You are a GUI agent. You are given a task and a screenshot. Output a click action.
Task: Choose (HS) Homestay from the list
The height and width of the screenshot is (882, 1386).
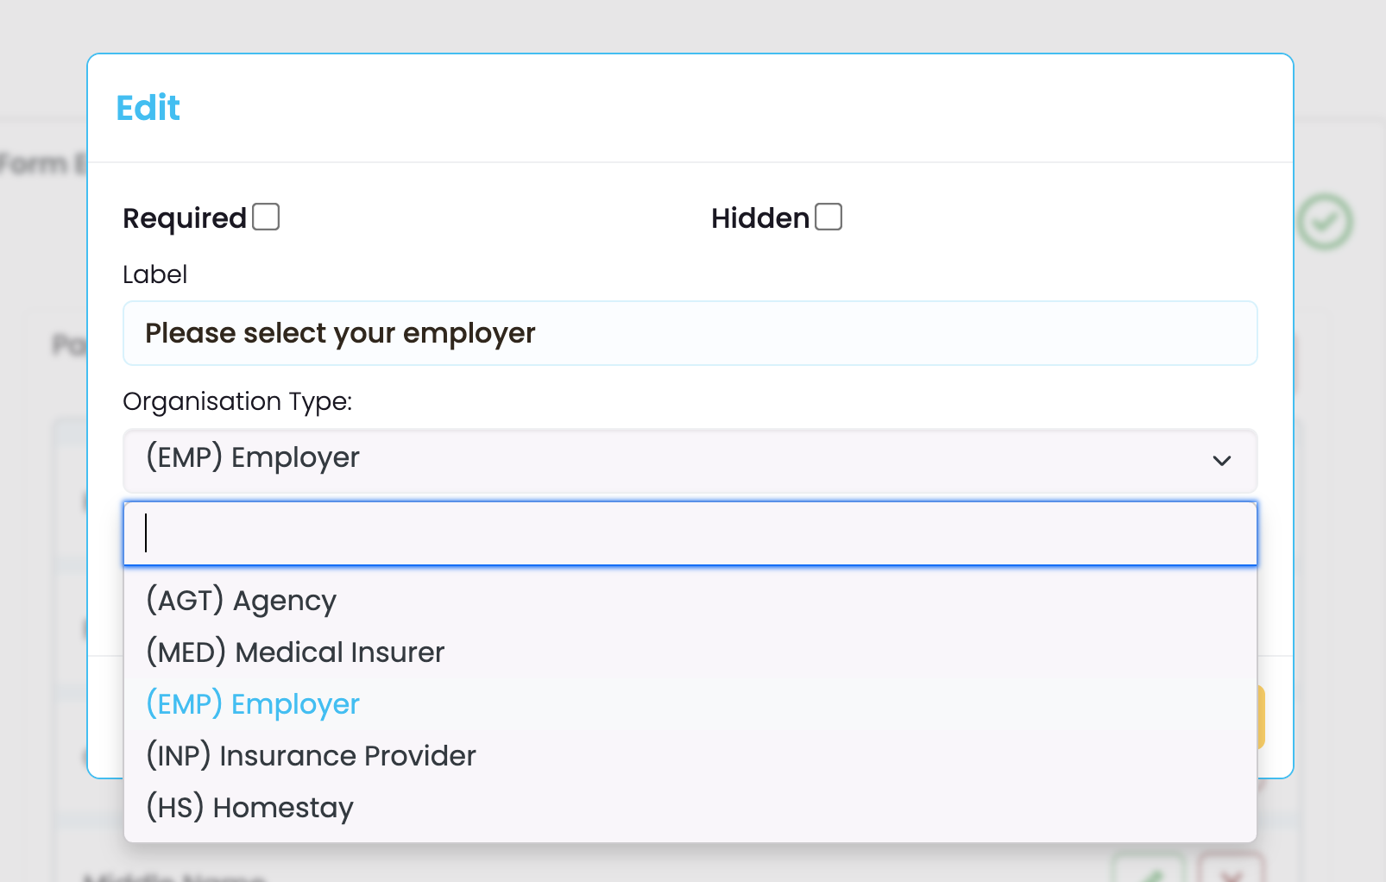pos(249,807)
